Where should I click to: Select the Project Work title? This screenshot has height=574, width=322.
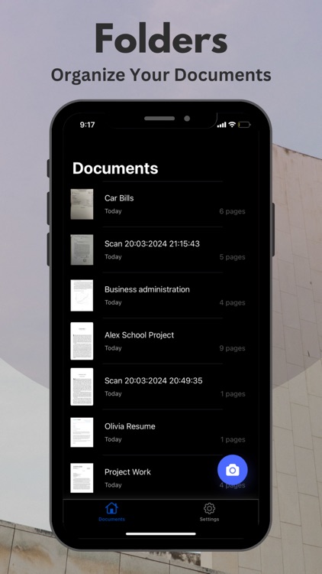click(x=127, y=472)
